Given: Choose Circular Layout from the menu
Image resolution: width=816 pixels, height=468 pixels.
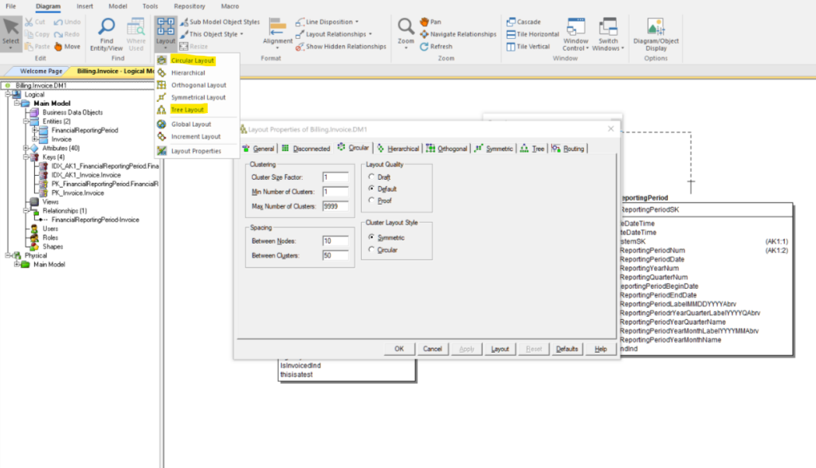Looking at the screenshot, I should [x=193, y=60].
